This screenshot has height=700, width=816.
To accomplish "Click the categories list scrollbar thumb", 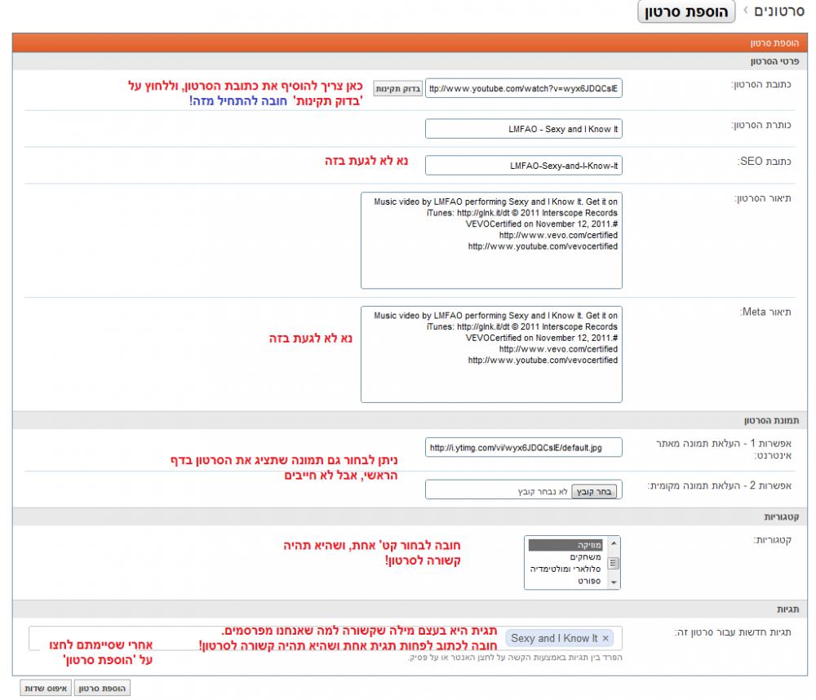I will [x=614, y=562].
